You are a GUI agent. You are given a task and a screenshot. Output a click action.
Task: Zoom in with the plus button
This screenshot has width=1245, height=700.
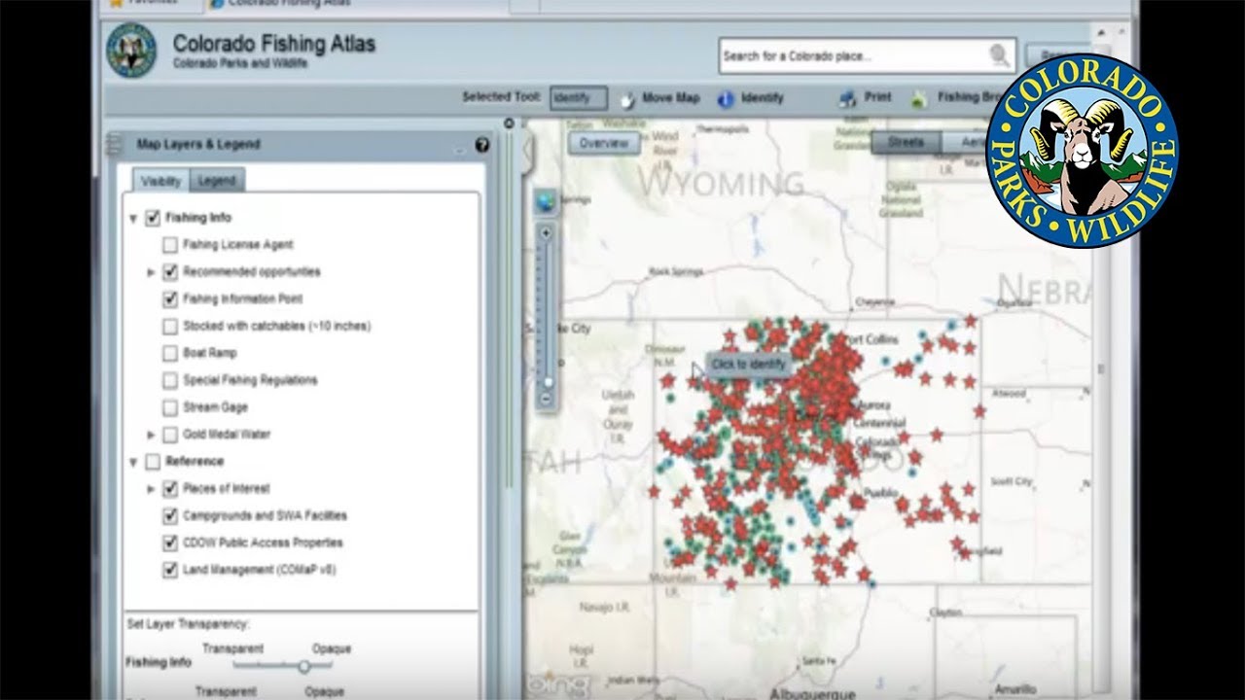(x=546, y=232)
